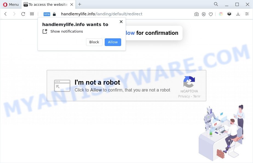Screen dimensions: 253x163
Task: Click the browser window captcha icon
Action: [62, 86]
